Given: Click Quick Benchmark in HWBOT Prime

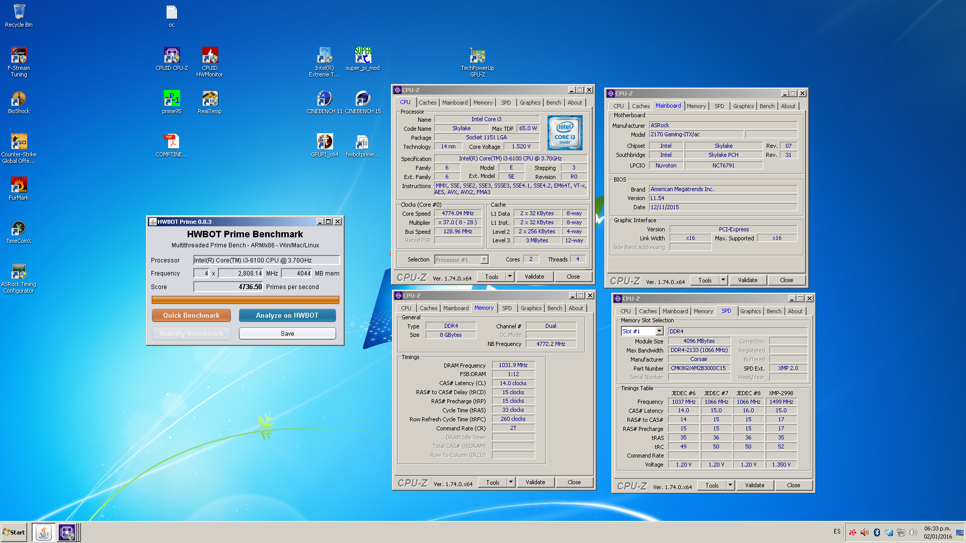Looking at the screenshot, I should 191,315.
